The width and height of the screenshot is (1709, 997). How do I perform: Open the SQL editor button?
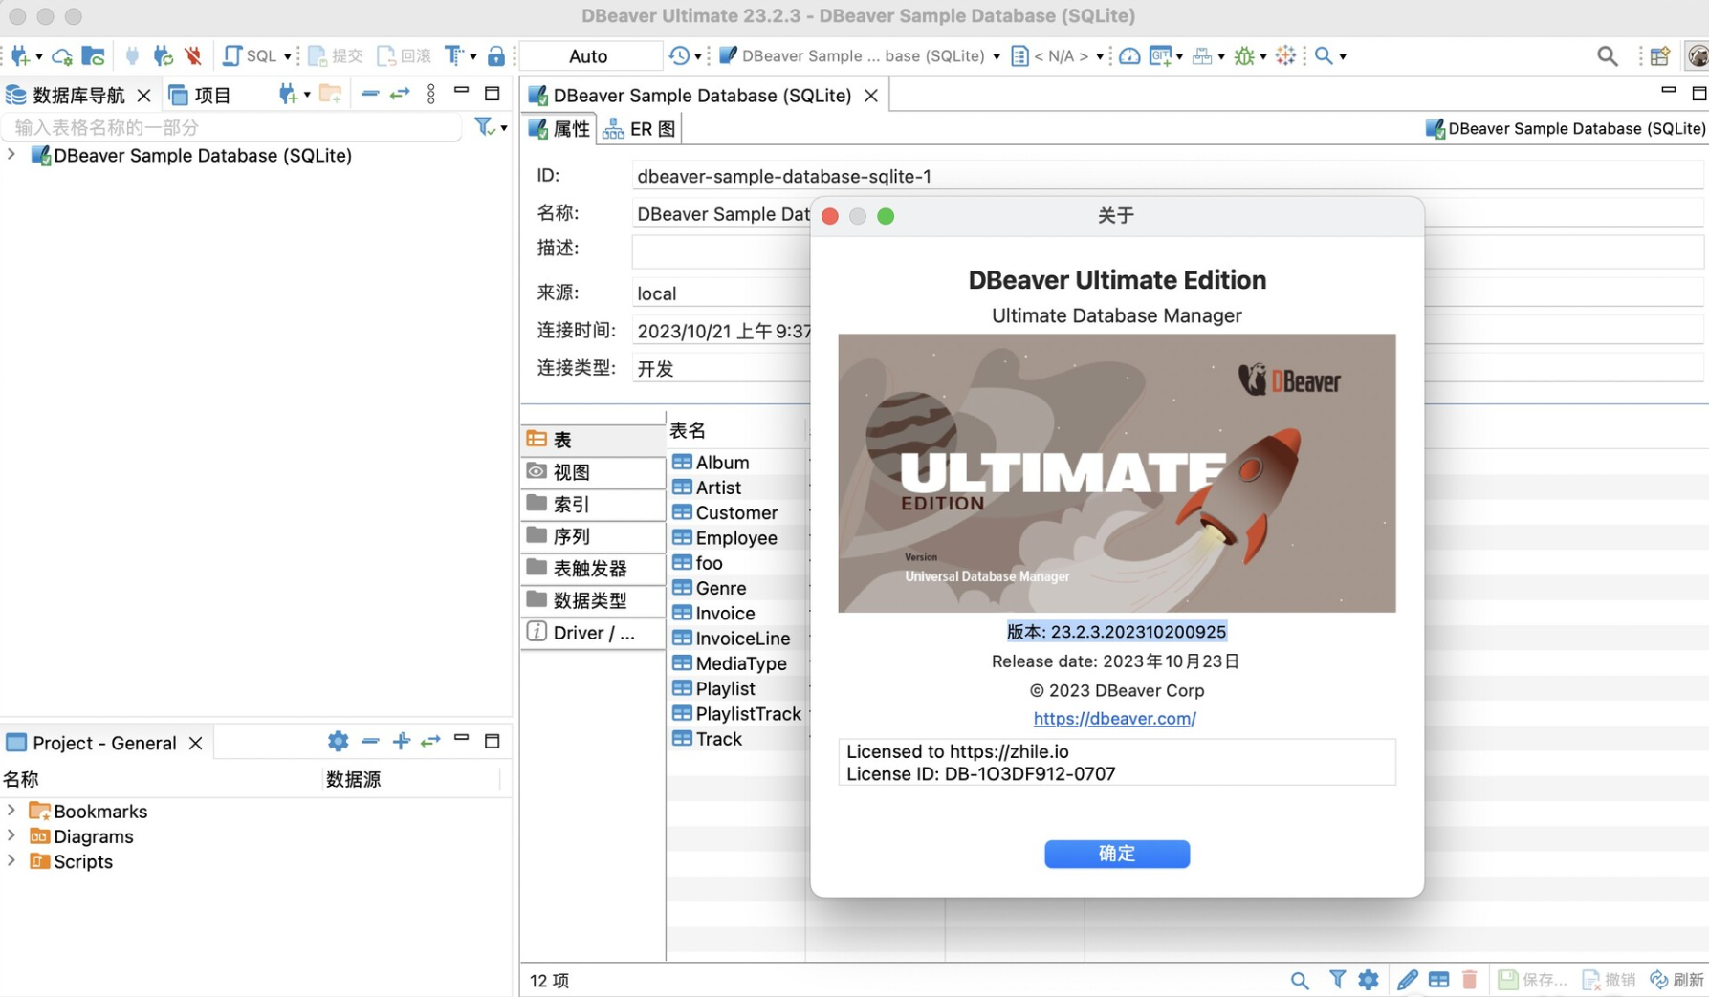(x=250, y=55)
